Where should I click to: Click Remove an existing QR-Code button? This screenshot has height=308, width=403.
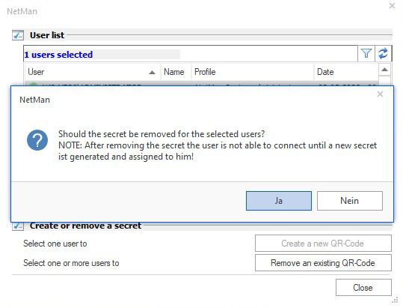[x=323, y=263]
